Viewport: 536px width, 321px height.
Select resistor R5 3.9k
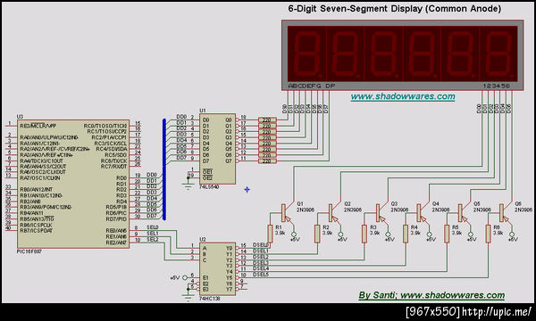[x=447, y=234]
